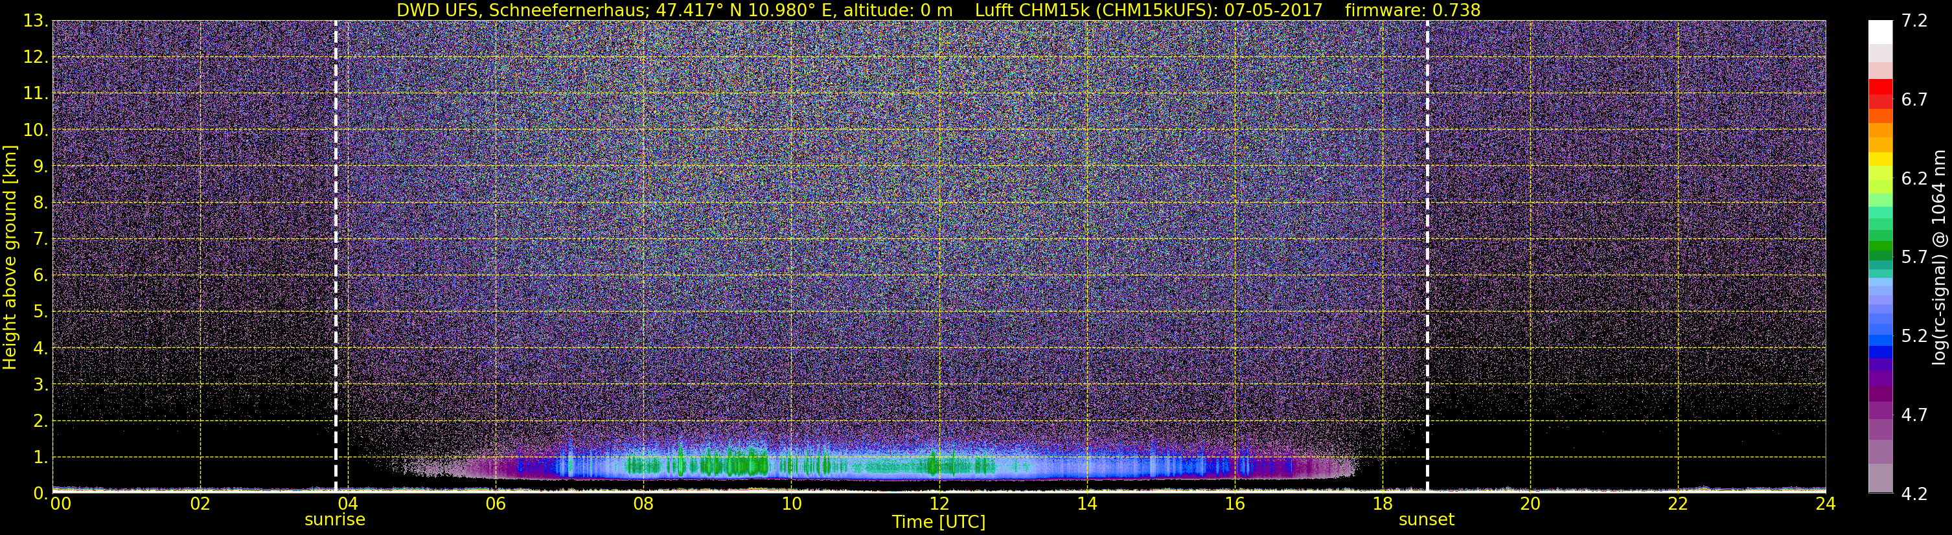
Task: Click the green segment of the colorbar
Action: click(x=1880, y=246)
